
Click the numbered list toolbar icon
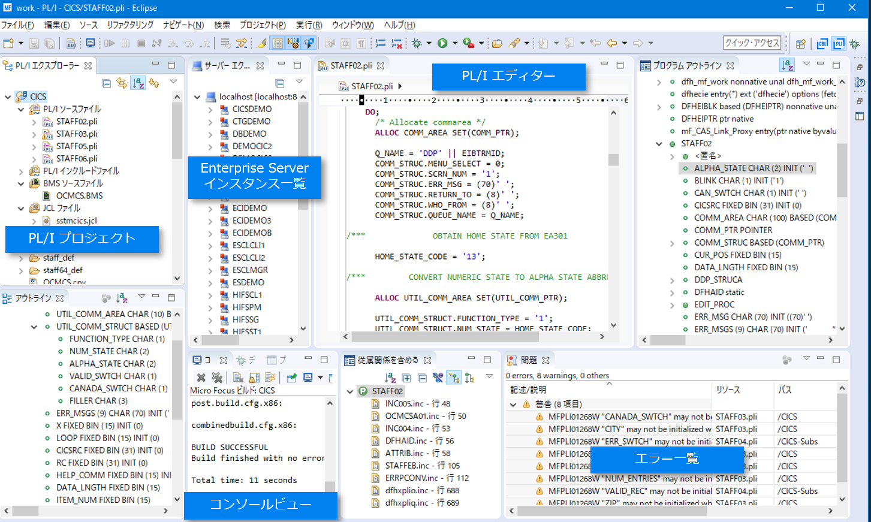(381, 43)
